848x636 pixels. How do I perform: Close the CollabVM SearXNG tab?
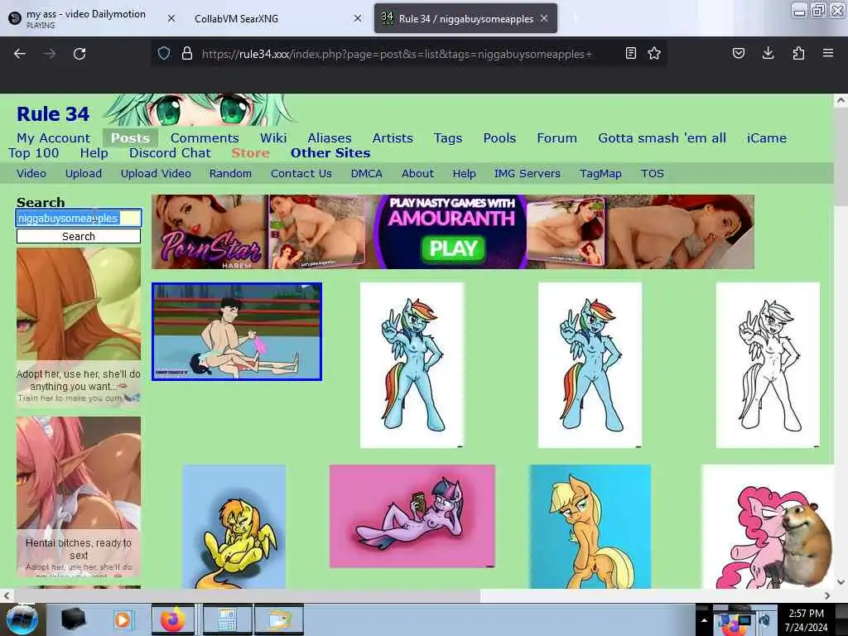(x=358, y=18)
